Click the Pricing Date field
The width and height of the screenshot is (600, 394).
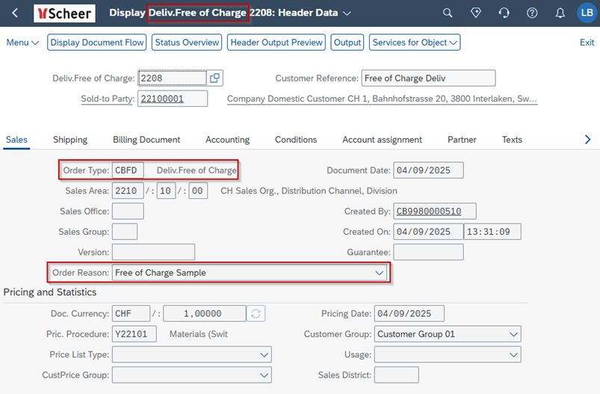pos(409,313)
